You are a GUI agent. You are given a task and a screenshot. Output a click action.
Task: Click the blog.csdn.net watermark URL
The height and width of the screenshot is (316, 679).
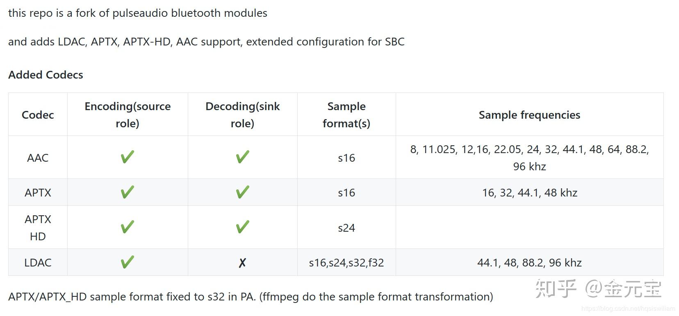(x=628, y=309)
